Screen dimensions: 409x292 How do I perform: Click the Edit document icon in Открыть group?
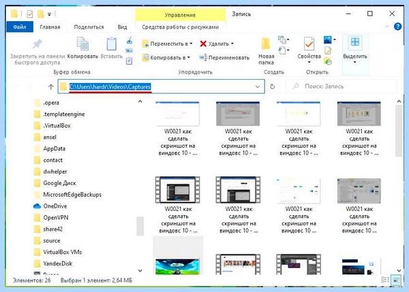[x=328, y=50]
